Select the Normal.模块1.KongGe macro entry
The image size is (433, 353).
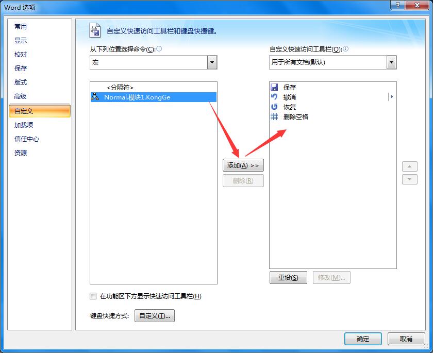(153, 97)
